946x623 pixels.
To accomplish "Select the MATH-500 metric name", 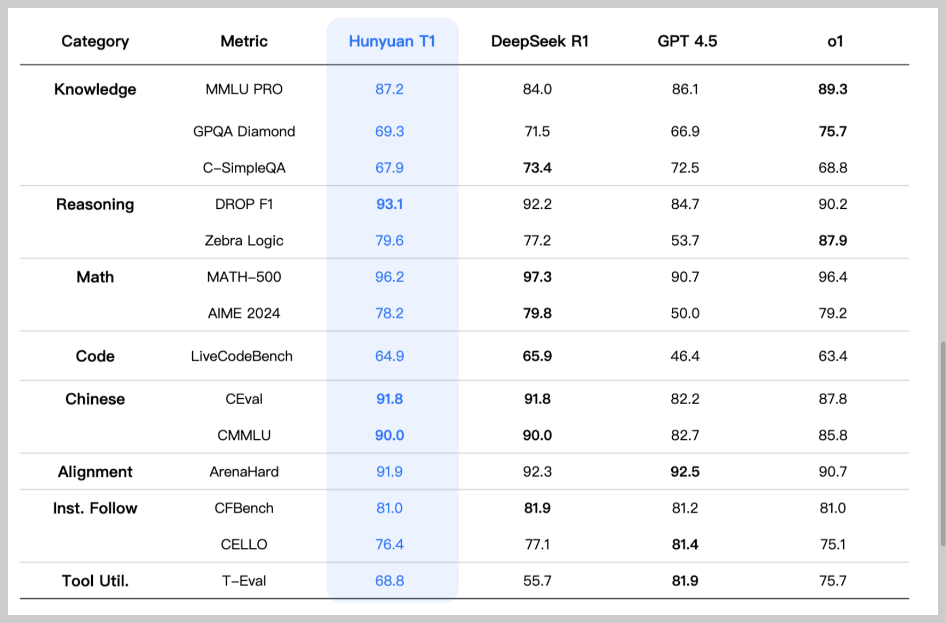I will tap(244, 277).
